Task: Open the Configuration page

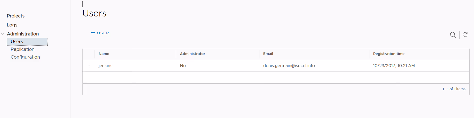Action: coord(25,57)
